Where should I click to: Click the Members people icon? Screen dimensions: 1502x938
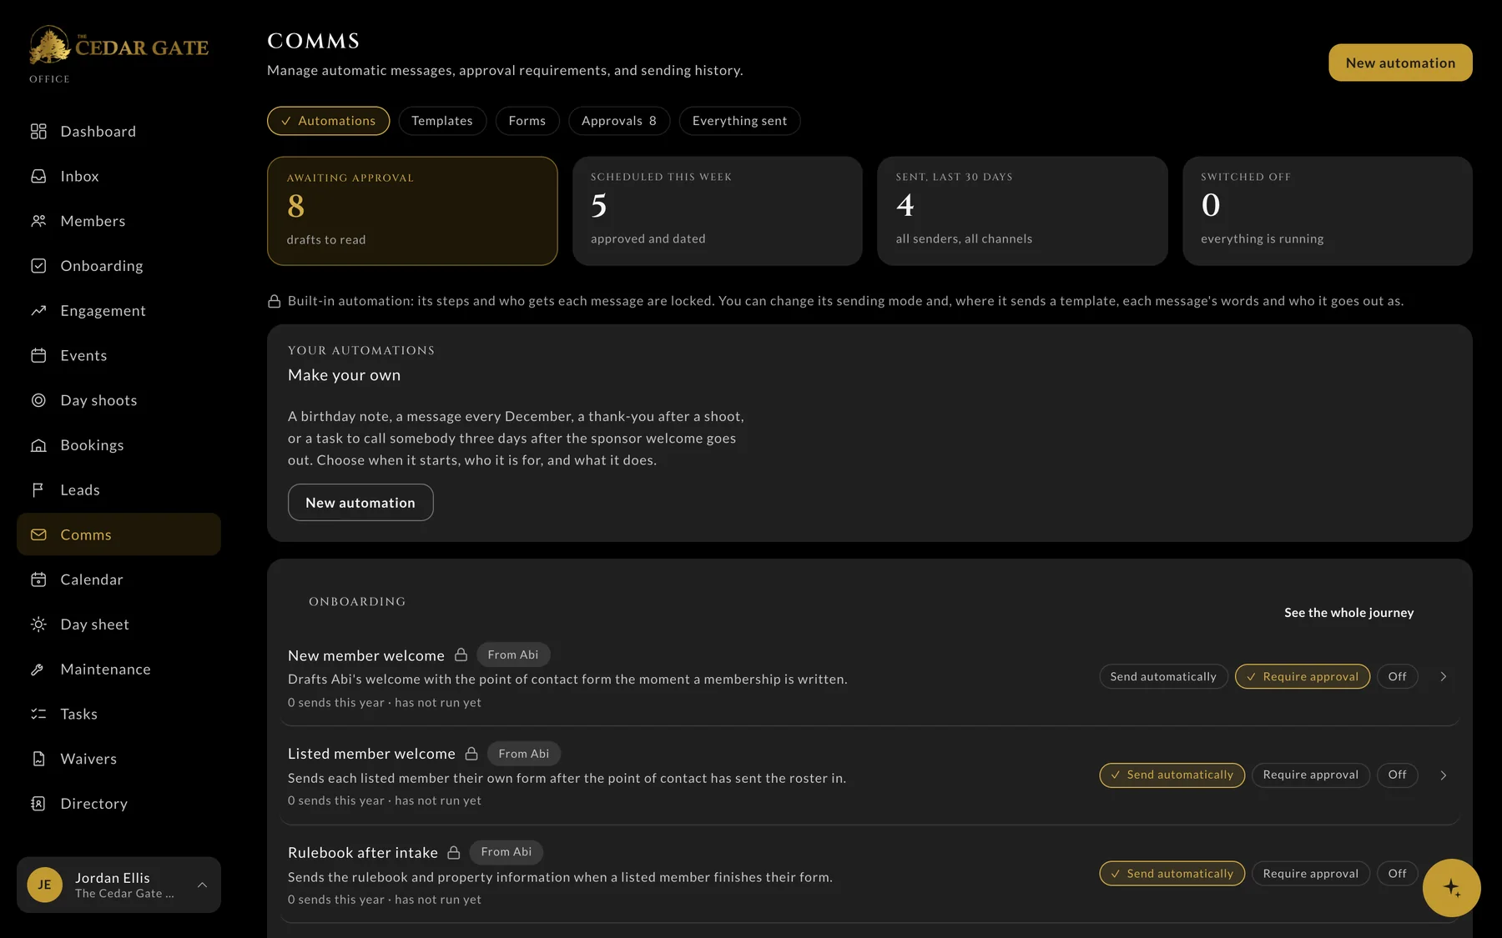[x=38, y=221]
